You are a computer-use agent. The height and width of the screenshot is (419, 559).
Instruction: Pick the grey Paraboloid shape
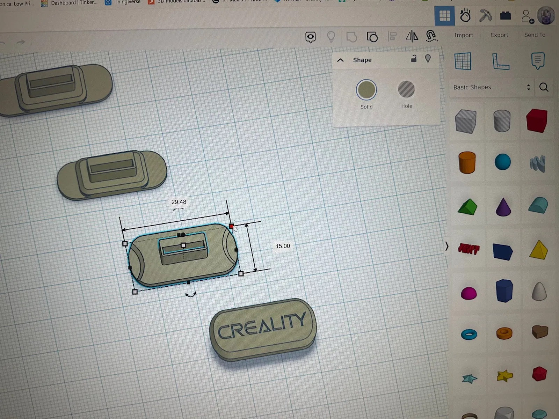pyautogui.click(x=539, y=291)
